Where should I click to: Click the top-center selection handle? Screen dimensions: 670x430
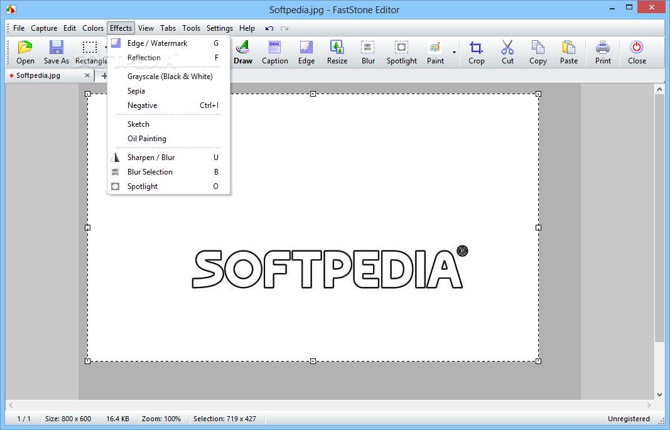(313, 94)
